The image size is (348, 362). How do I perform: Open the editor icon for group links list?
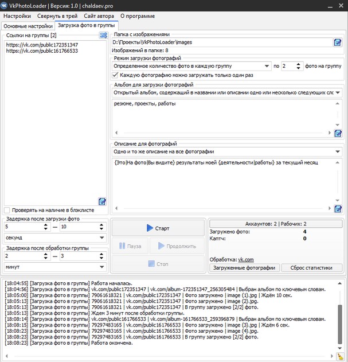pyautogui.click(x=102, y=201)
